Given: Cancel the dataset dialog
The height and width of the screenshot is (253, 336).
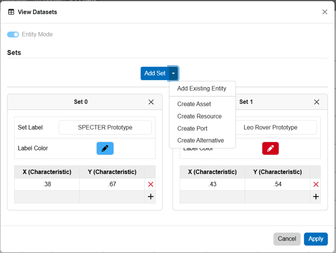Looking at the screenshot, I should (287, 239).
